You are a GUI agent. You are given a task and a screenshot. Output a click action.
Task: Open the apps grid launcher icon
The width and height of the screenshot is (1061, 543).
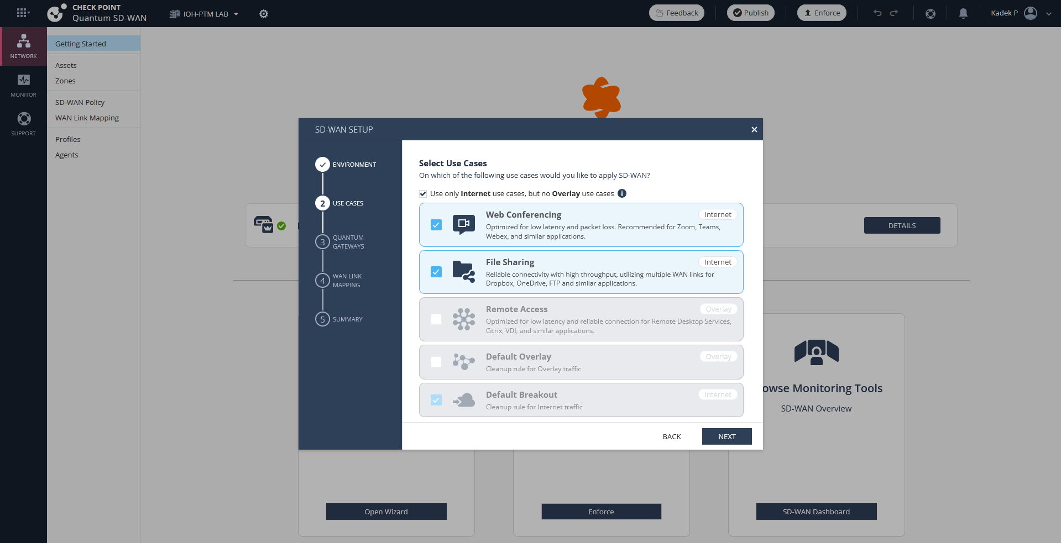[22, 13]
